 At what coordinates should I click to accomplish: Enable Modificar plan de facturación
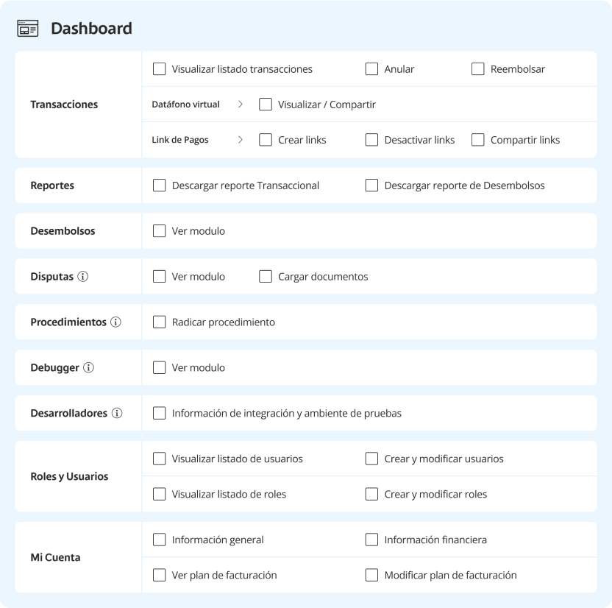[371, 575]
